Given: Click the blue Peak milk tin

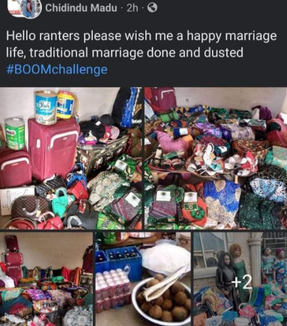Looking at the screenshot, I should click(x=46, y=108).
